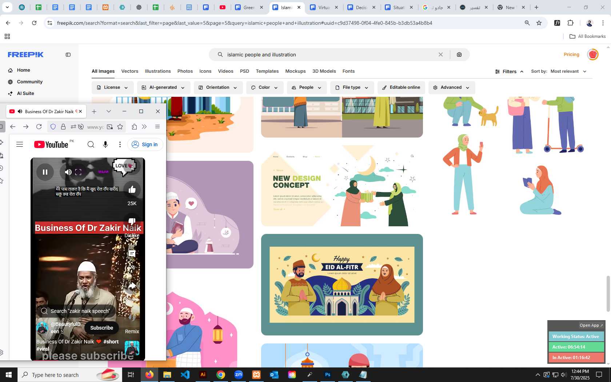Sign in to YouTube
The height and width of the screenshot is (382, 611).
145,144
